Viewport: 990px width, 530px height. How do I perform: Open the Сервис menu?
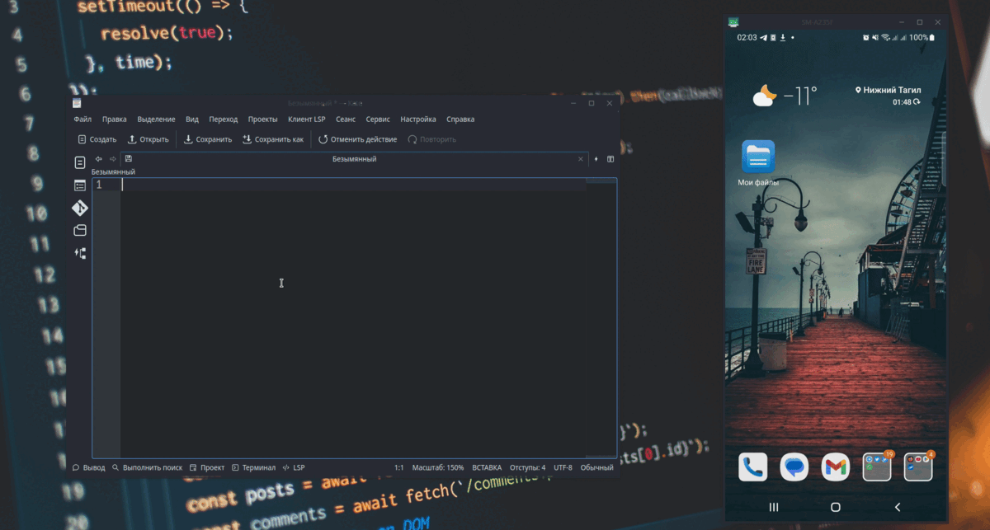pos(378,120)
